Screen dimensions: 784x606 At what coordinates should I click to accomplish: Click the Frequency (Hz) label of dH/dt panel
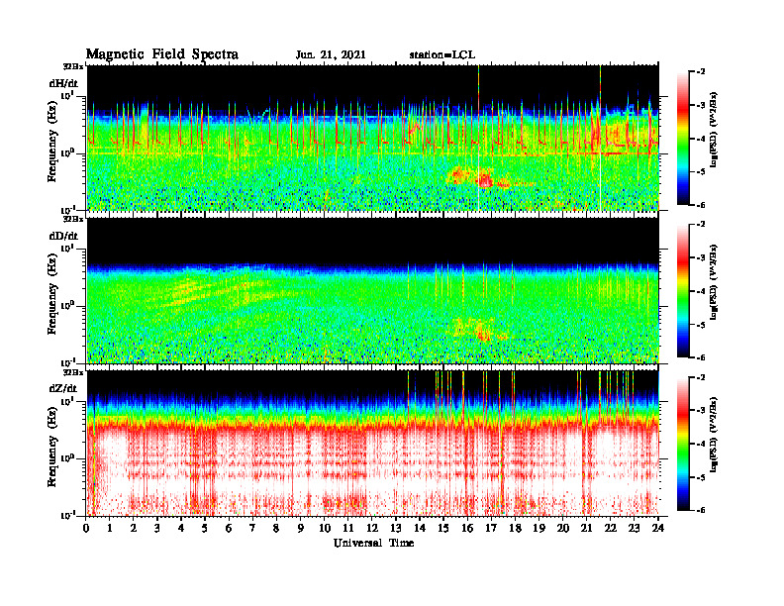[x=52, y=140]
